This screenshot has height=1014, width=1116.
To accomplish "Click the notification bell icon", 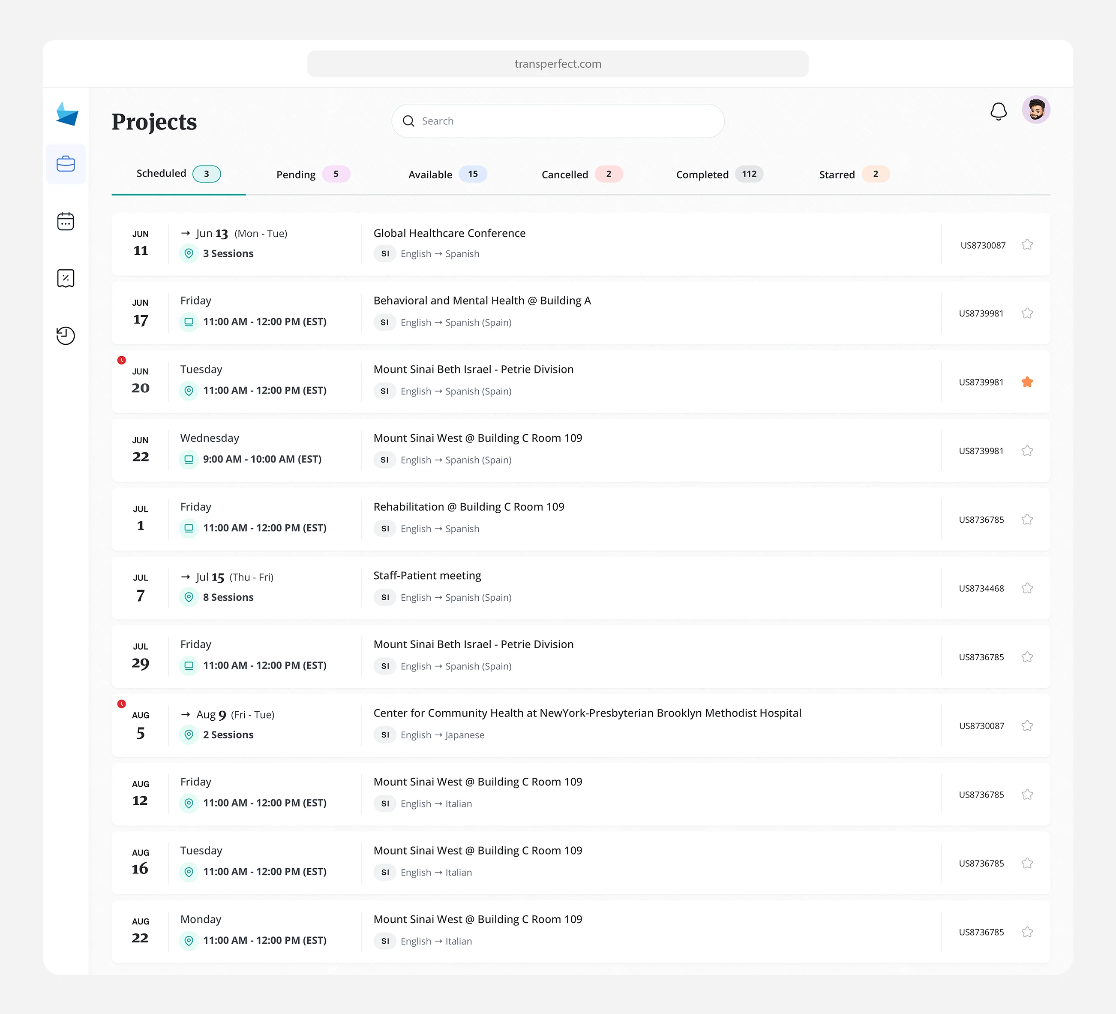I will click(998, 111).
